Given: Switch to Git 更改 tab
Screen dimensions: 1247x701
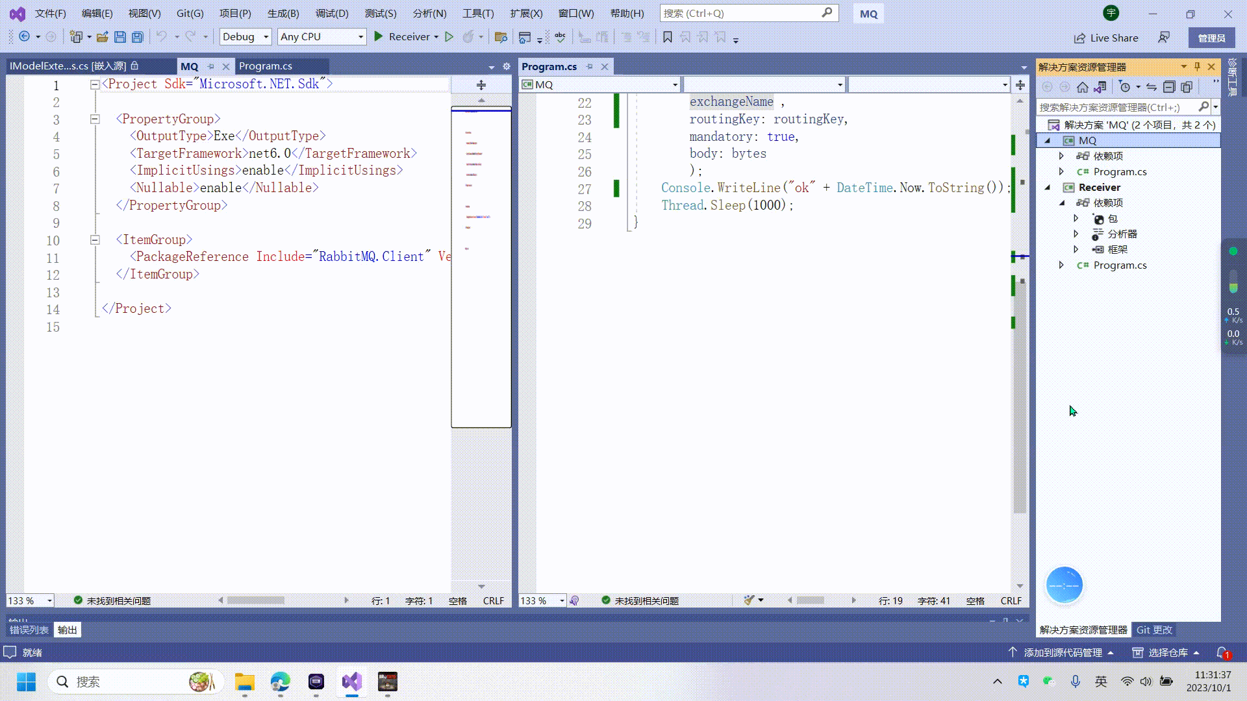Looking at the screenshot, I should pos(1153,630).
